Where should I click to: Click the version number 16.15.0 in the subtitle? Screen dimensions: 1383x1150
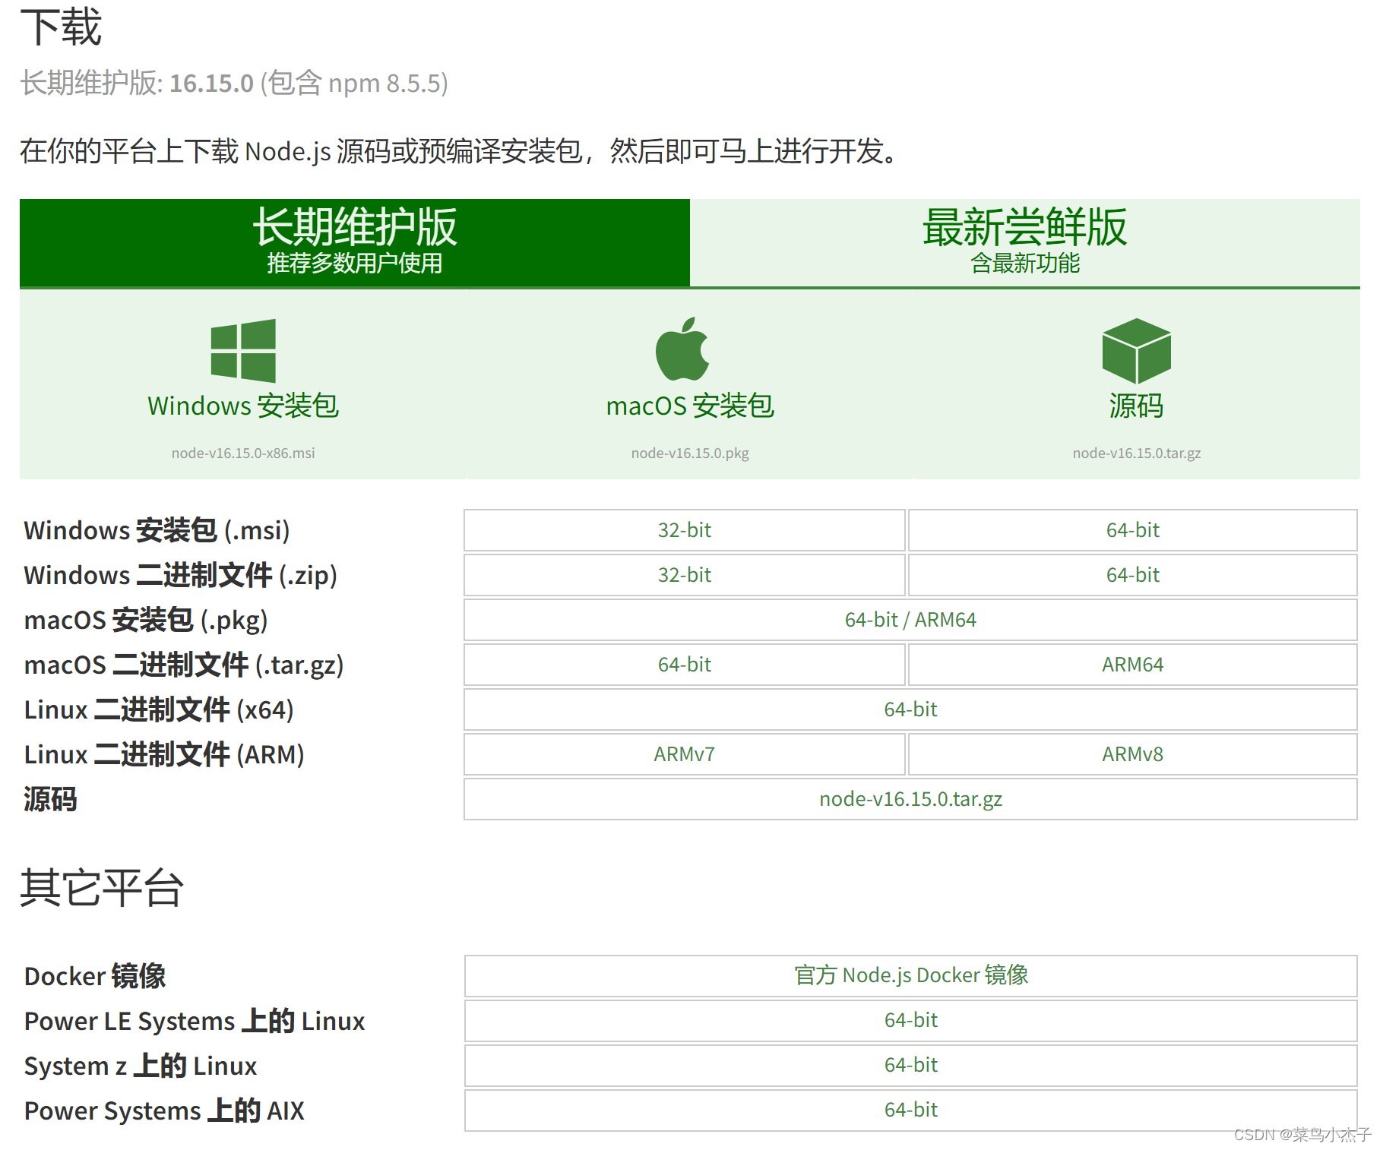211,83
